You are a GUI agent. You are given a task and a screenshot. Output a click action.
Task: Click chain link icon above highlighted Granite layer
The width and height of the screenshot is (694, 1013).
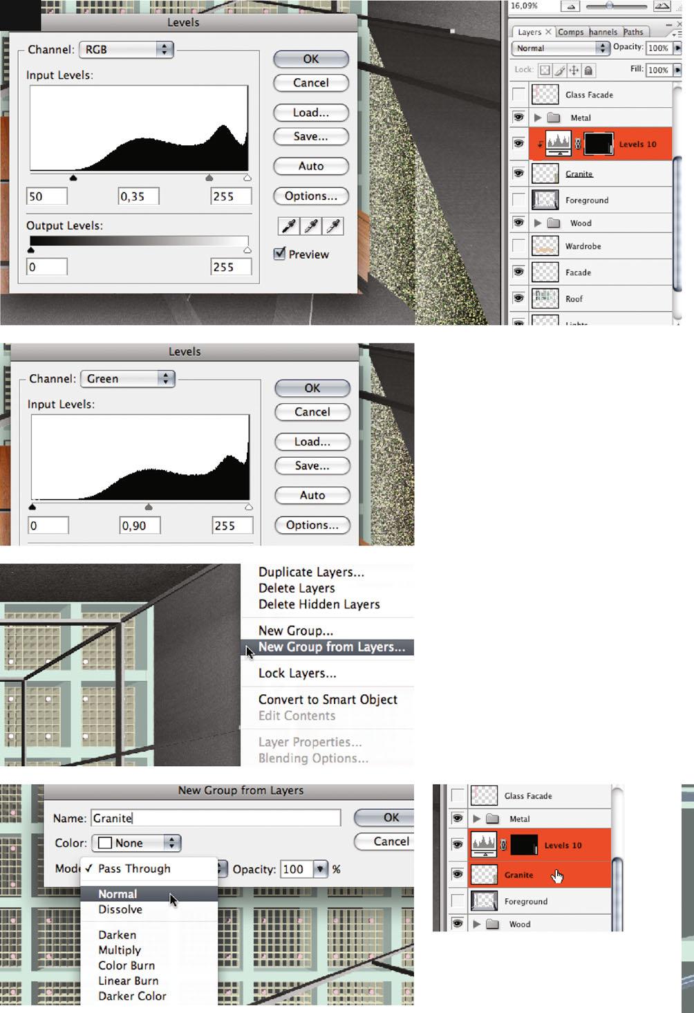tap(503, 845)
